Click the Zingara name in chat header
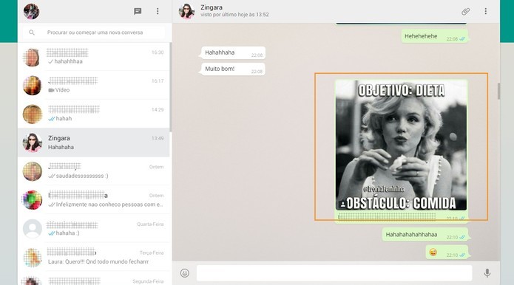Viewport: 514px width, 285px height. pyautogui.click(x=212, y=7)
